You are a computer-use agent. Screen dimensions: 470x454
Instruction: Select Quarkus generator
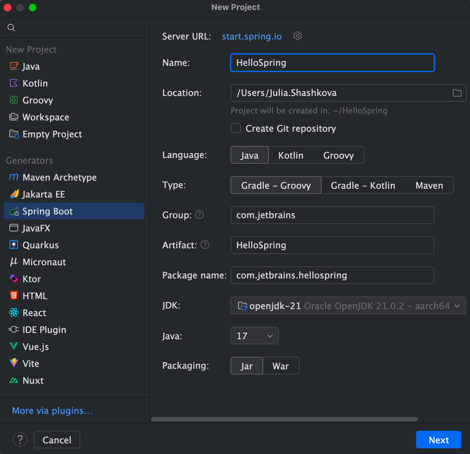[x=74, y=245]
